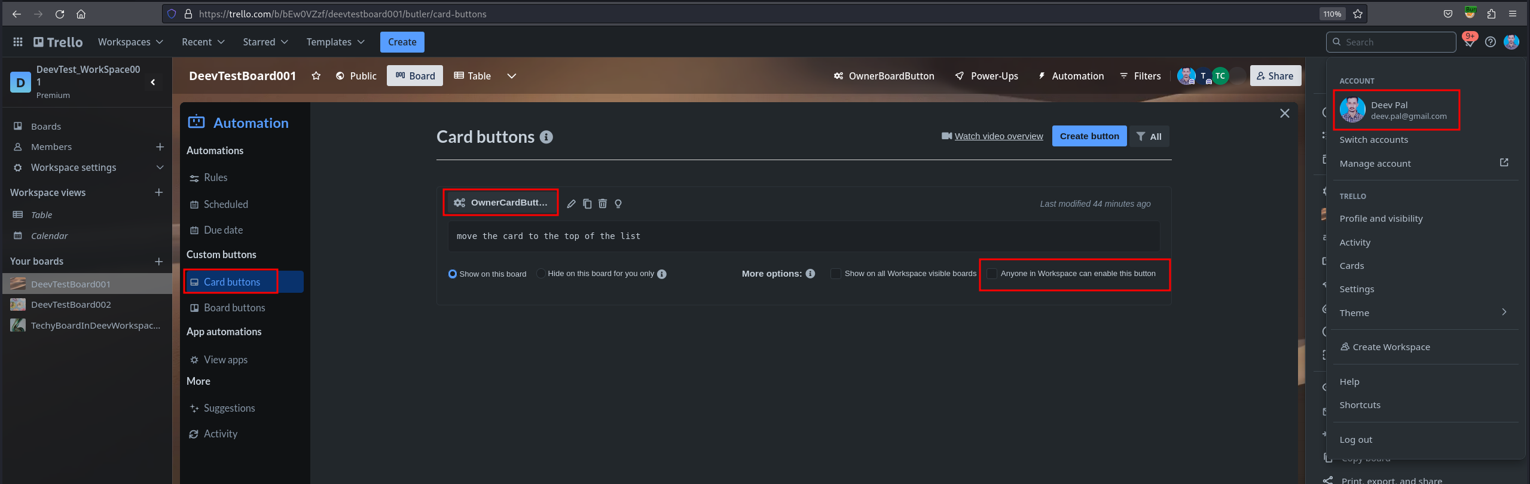Open Rules in Automation sidebar
Screen dimensions: 1530x484
point(215,177)
